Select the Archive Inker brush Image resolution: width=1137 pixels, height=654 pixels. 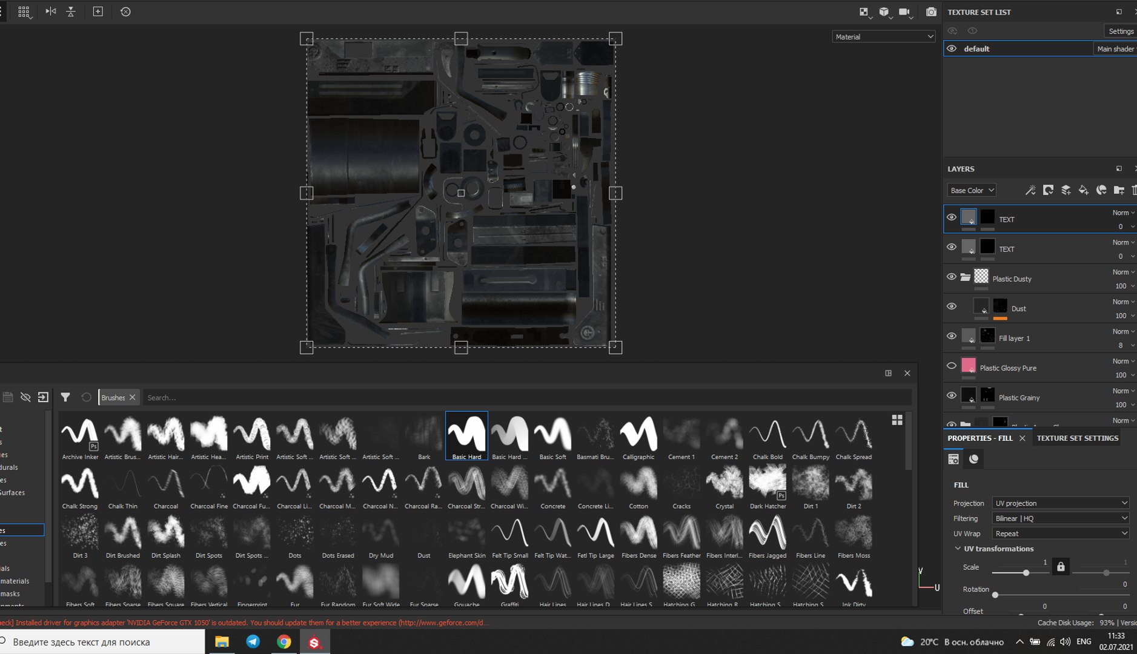[x=80, y=436]
